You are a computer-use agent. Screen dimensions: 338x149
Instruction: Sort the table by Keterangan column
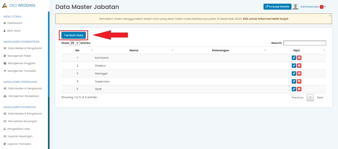click(220, 50)
